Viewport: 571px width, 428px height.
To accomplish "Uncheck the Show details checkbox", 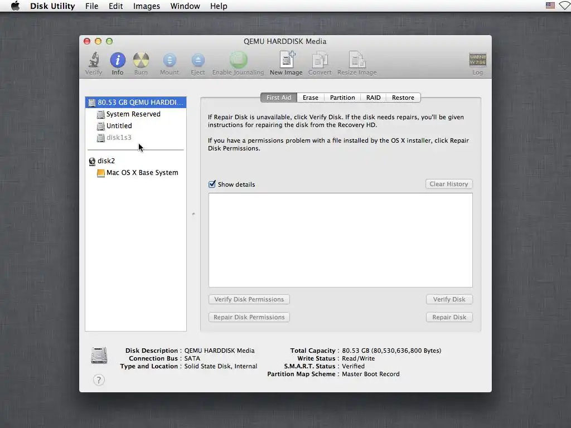I will tap(212, 184).
